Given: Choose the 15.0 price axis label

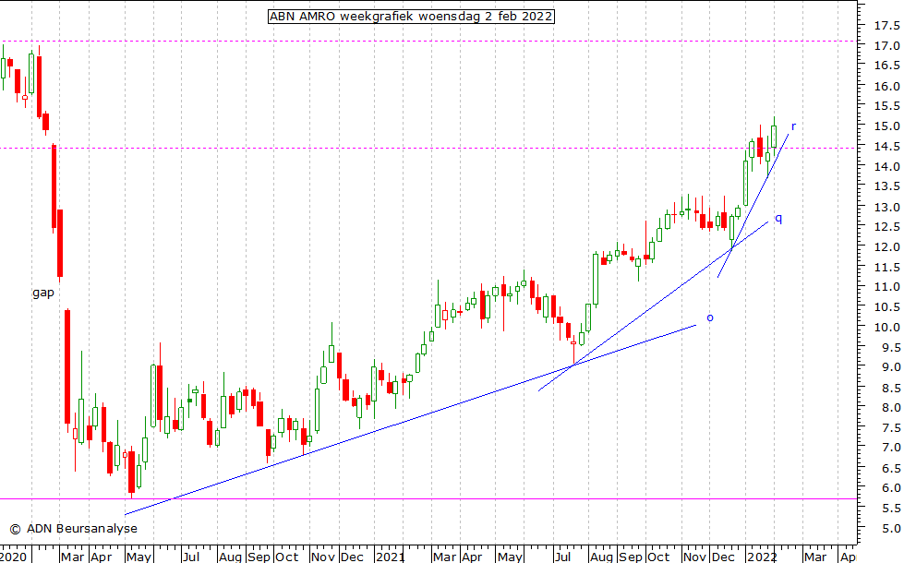Looking at the screenshot, I should 886,126.
